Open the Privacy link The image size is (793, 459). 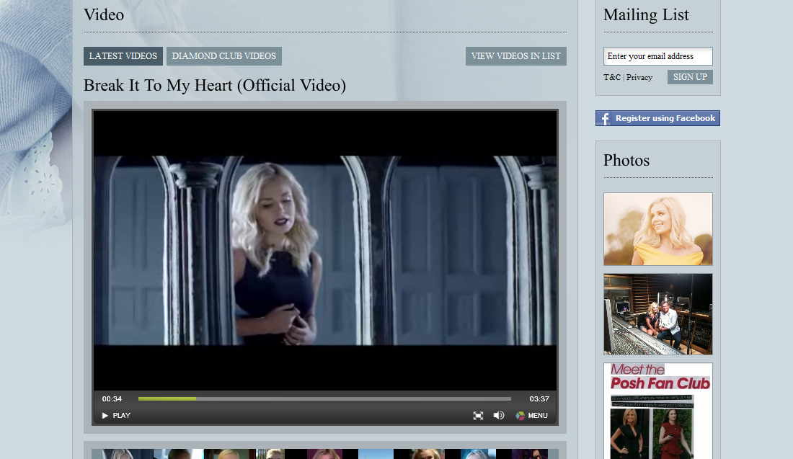click(639, 77)
